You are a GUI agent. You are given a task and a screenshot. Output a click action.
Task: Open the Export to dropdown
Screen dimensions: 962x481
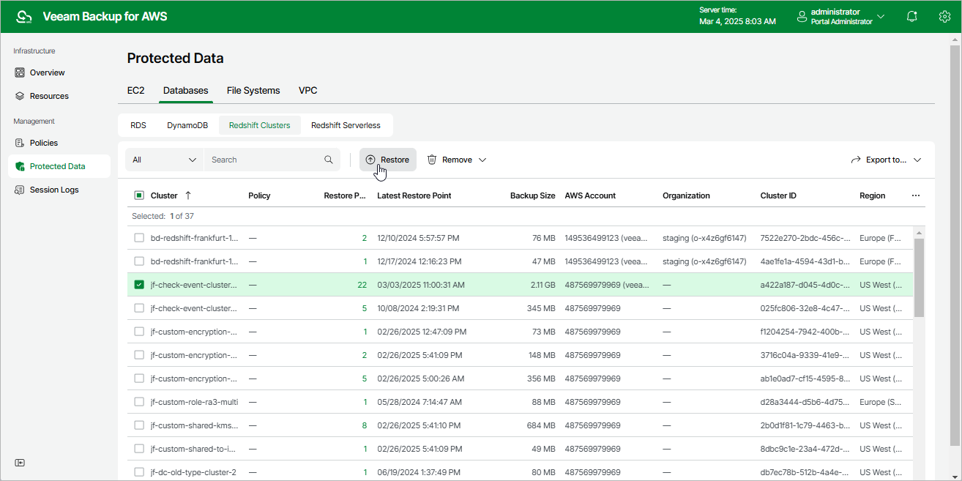(x=886, y=160)
